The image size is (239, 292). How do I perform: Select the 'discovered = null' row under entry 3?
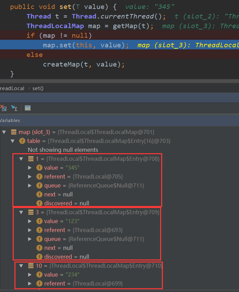(67, 257)
